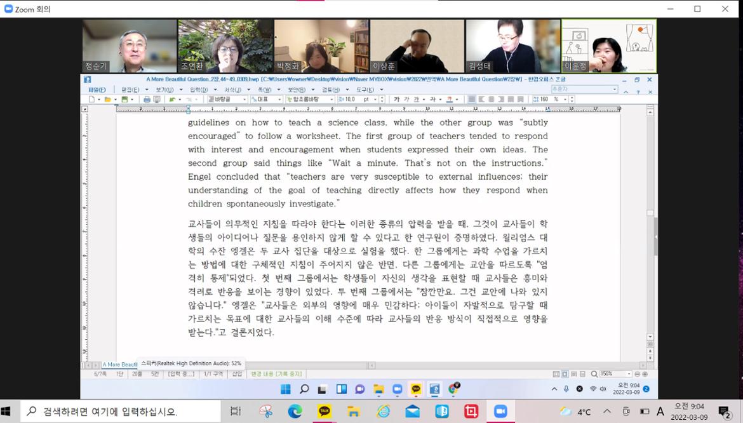The height and width of the screenshot is (423, 743).
Task: Expand the 함초롬바탕 font dropdown
Action: coord(330,100)
